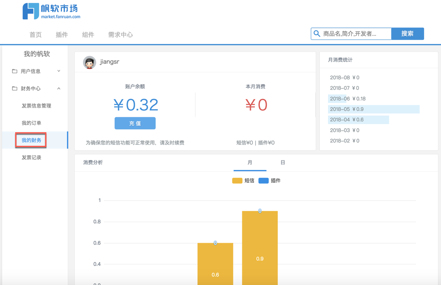Collapse the 财务中心 section chevron
The width and height of the screenshot is (441, 285).
[59, 88]
